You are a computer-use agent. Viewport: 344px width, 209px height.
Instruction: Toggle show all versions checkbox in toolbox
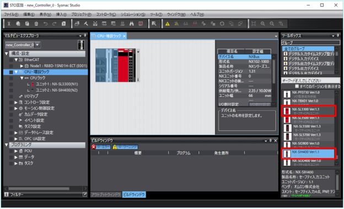pyautogui.click(x=297, y=86)
